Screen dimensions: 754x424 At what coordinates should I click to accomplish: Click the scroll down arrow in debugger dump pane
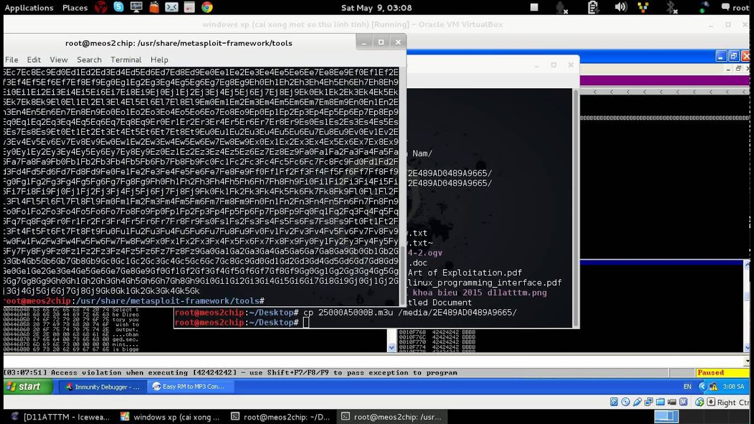391,348
